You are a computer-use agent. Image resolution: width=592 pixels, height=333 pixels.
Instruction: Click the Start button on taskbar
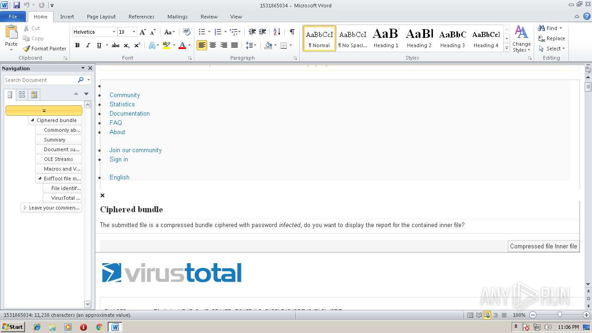(x=13, y=327)
